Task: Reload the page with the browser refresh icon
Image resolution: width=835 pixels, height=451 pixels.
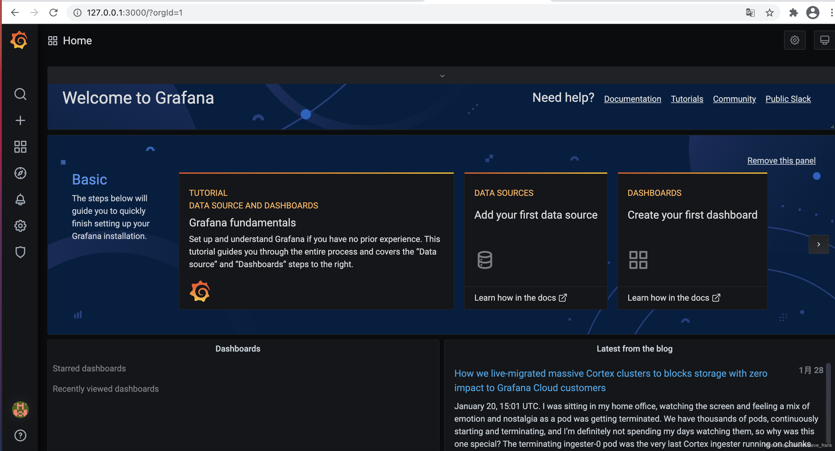Action: pos(53,13)
